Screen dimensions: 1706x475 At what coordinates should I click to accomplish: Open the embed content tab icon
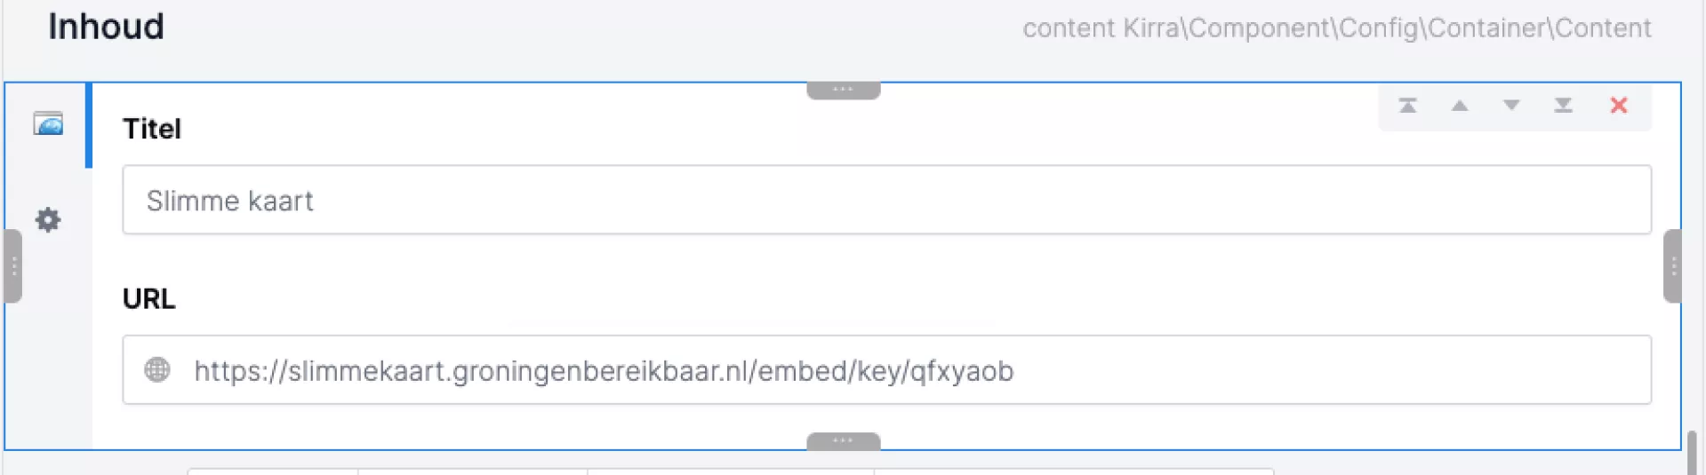[x=48, y=124]
